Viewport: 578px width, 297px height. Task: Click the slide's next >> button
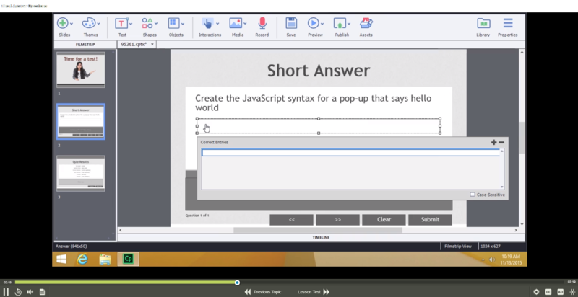[x=337, y=219]
